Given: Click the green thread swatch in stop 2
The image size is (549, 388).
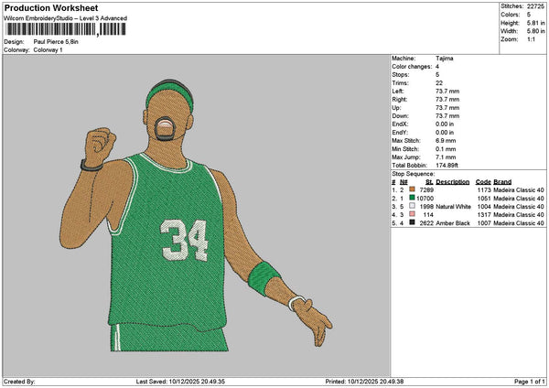Looking at the screenshot, I should [412, 198].
